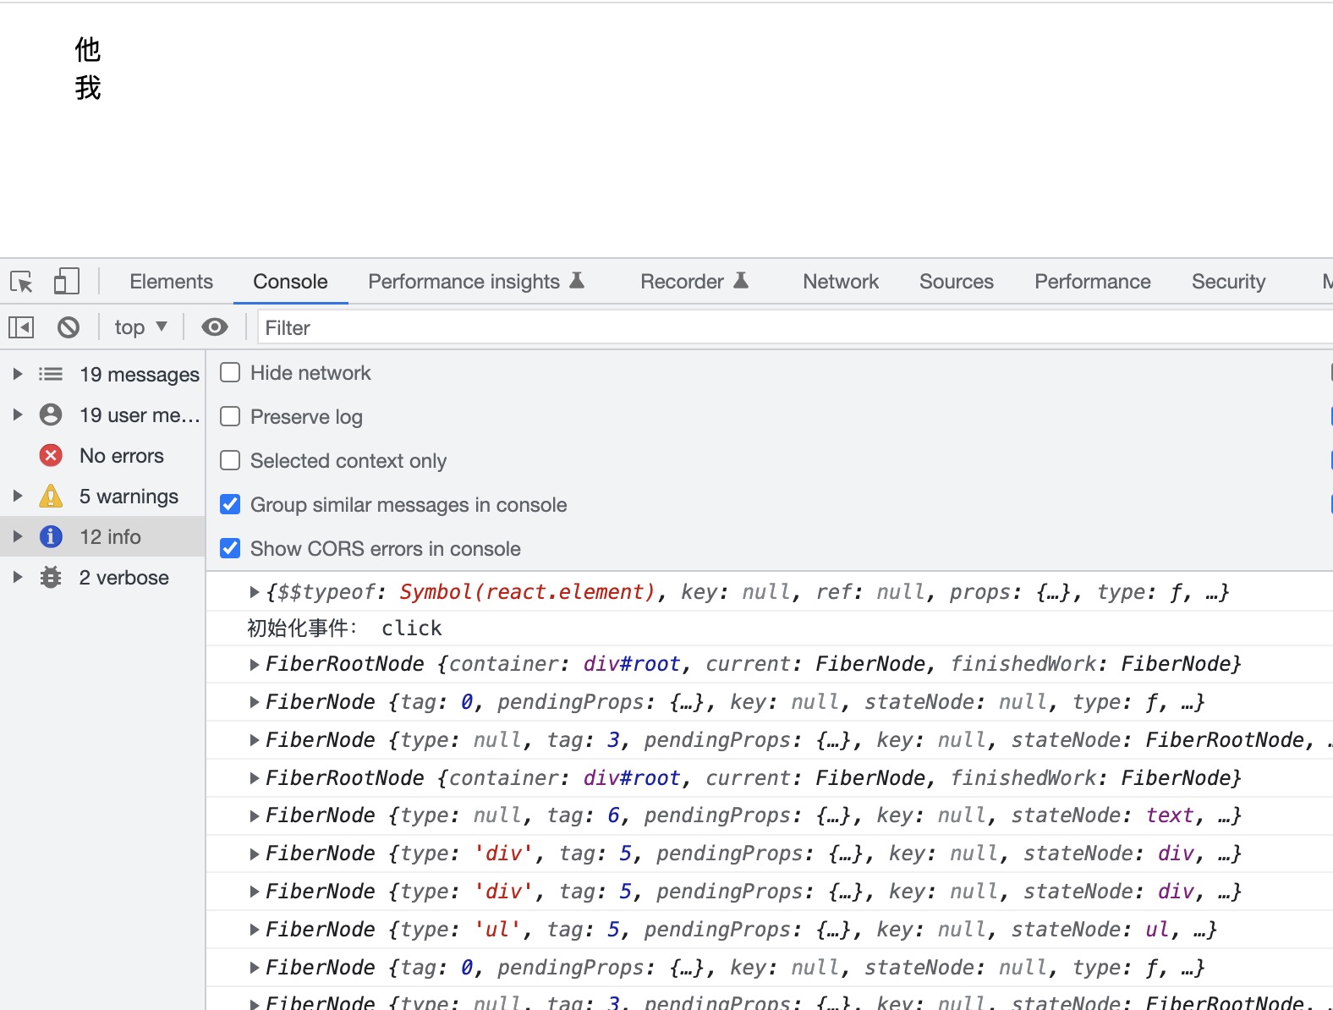Click the blue info circle icon

(51, 536)
